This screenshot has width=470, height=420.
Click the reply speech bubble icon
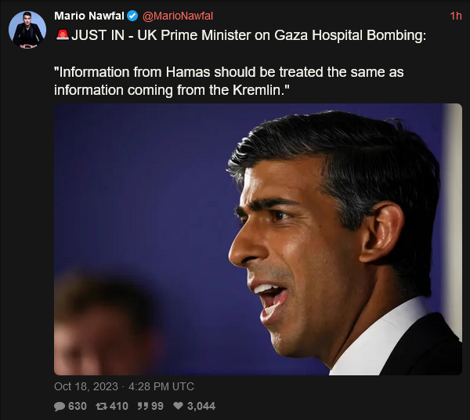tap(60, 406)
